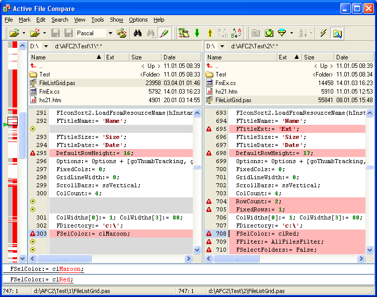Screen dimensions: 377x297
Task: Sort left file list by Size column
Action: [x=144, y=57]
